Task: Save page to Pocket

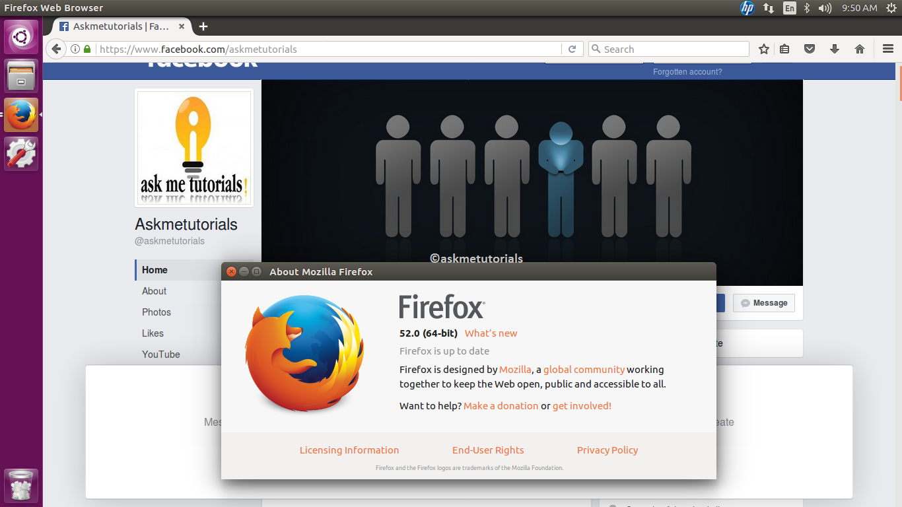Action: [810, 49]
